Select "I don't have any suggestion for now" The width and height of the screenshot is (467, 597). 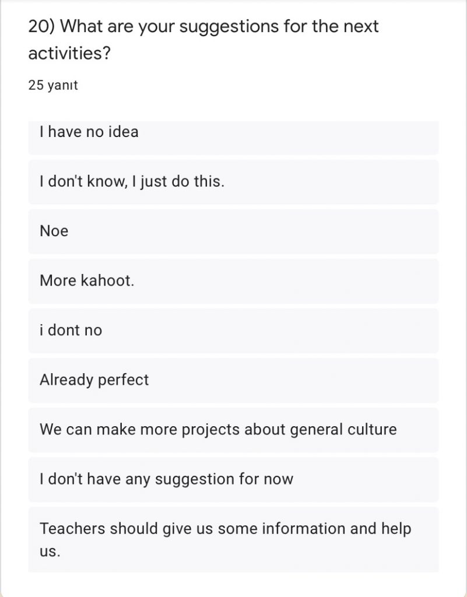[166, 479]
